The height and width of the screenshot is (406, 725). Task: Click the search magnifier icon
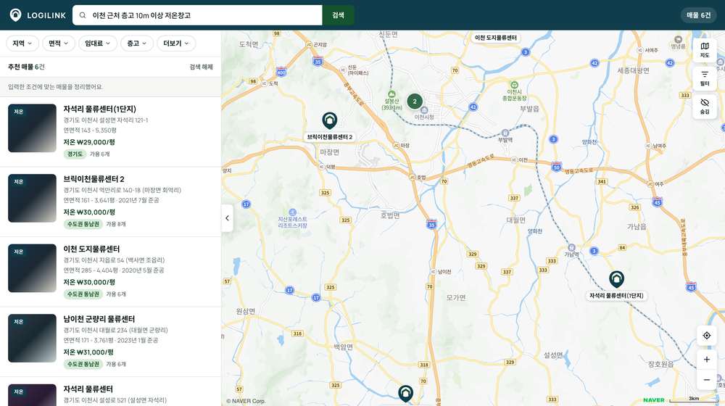click(83, 15)
